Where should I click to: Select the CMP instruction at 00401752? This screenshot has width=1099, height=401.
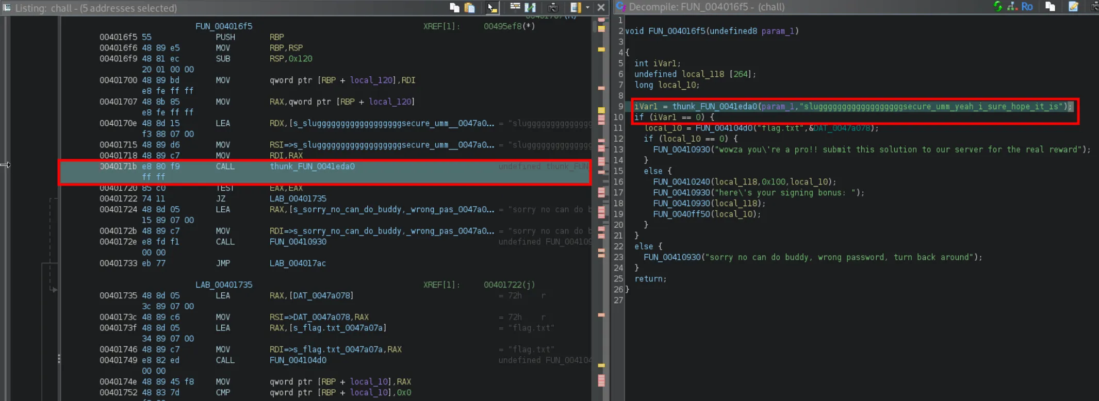(255, 393)
